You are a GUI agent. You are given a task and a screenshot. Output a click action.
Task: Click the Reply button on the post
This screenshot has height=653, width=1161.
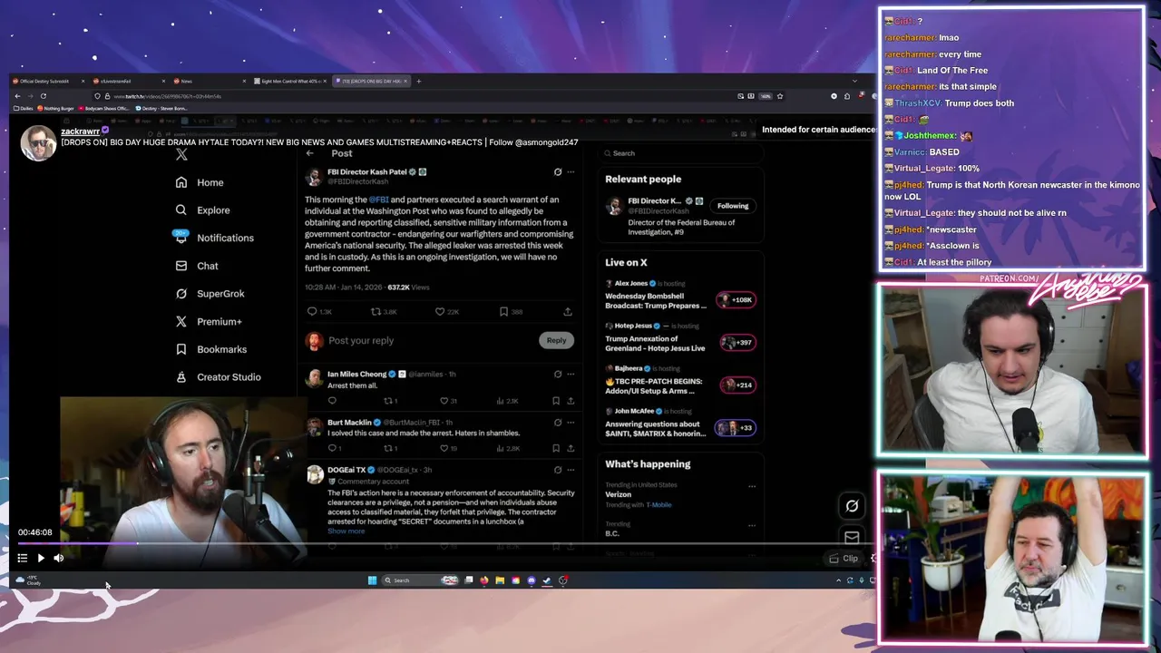pyautogui.click(x=556, y=340)
